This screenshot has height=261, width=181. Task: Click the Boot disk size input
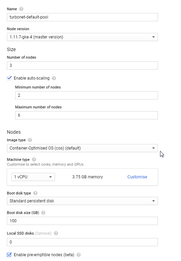(82, 221)
